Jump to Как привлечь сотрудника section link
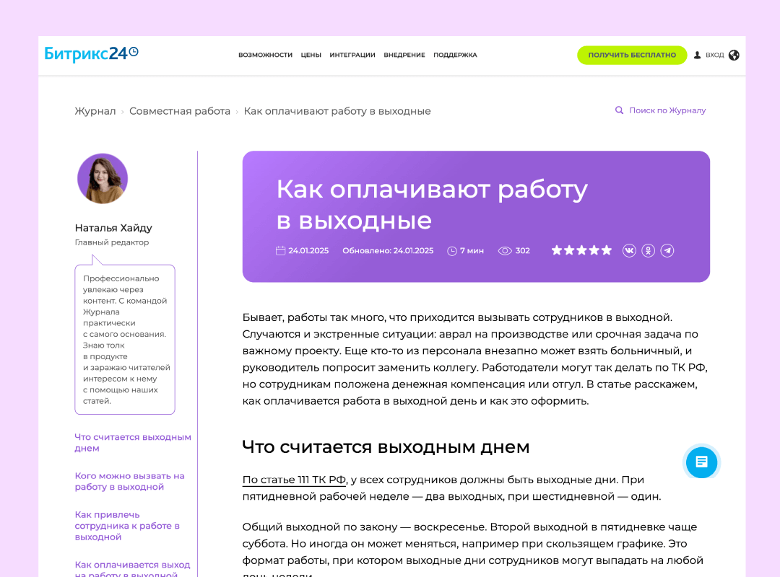 tap(127, 526)
